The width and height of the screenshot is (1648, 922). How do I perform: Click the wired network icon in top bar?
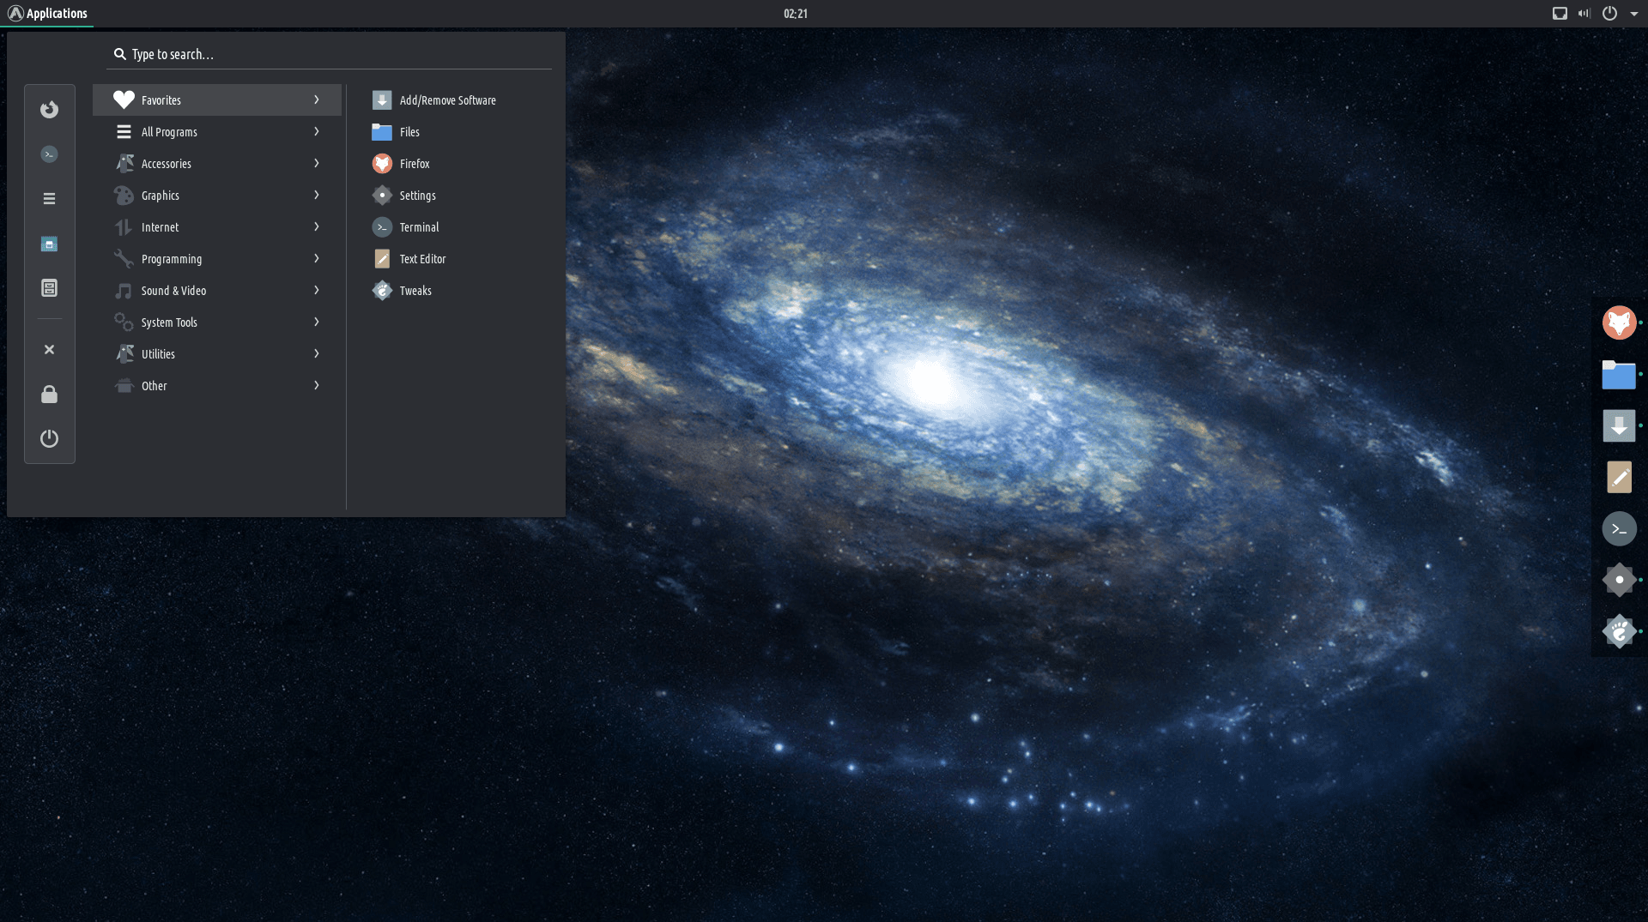tap(1560, 14)
